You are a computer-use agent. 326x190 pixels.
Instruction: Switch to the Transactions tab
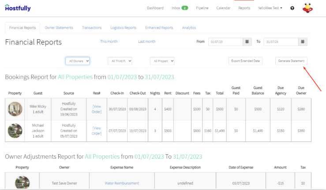click(92, 28)
